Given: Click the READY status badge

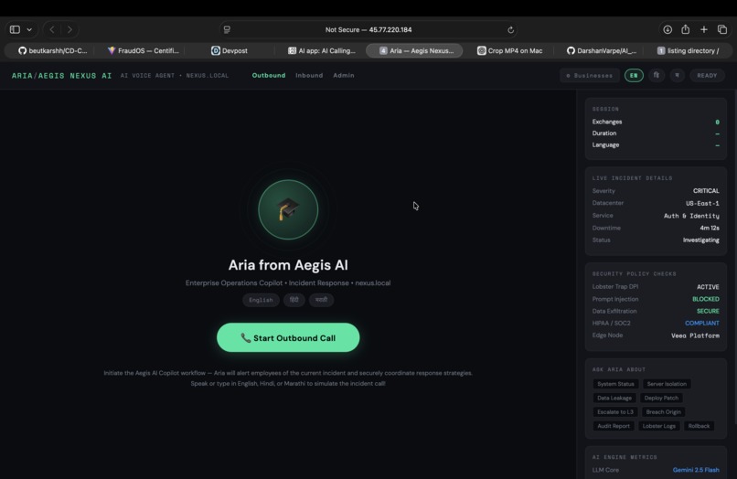Looking at the screenshot, I should coord(707,75).
